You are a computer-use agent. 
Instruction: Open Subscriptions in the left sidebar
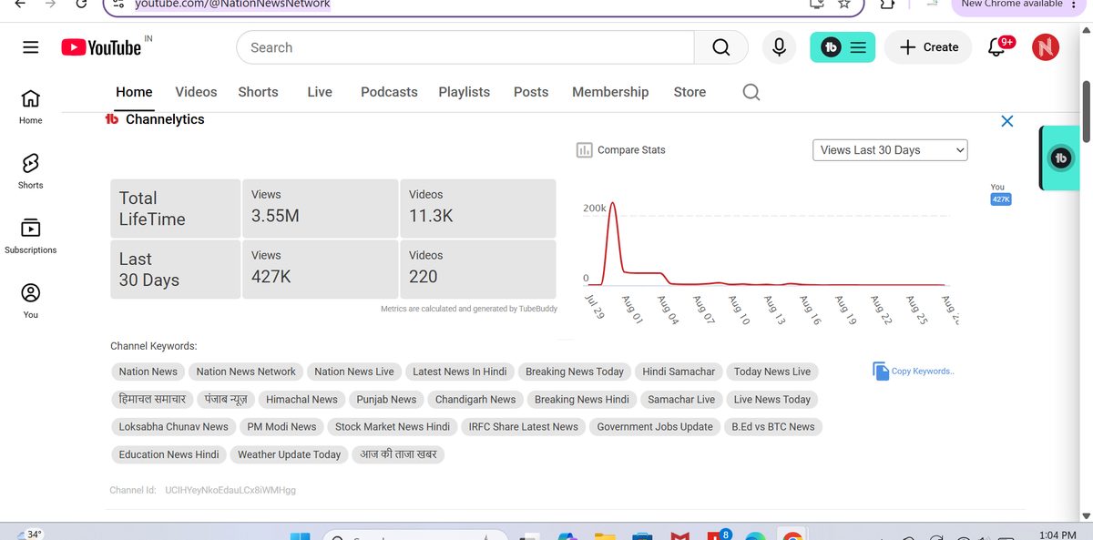(31, 236)
